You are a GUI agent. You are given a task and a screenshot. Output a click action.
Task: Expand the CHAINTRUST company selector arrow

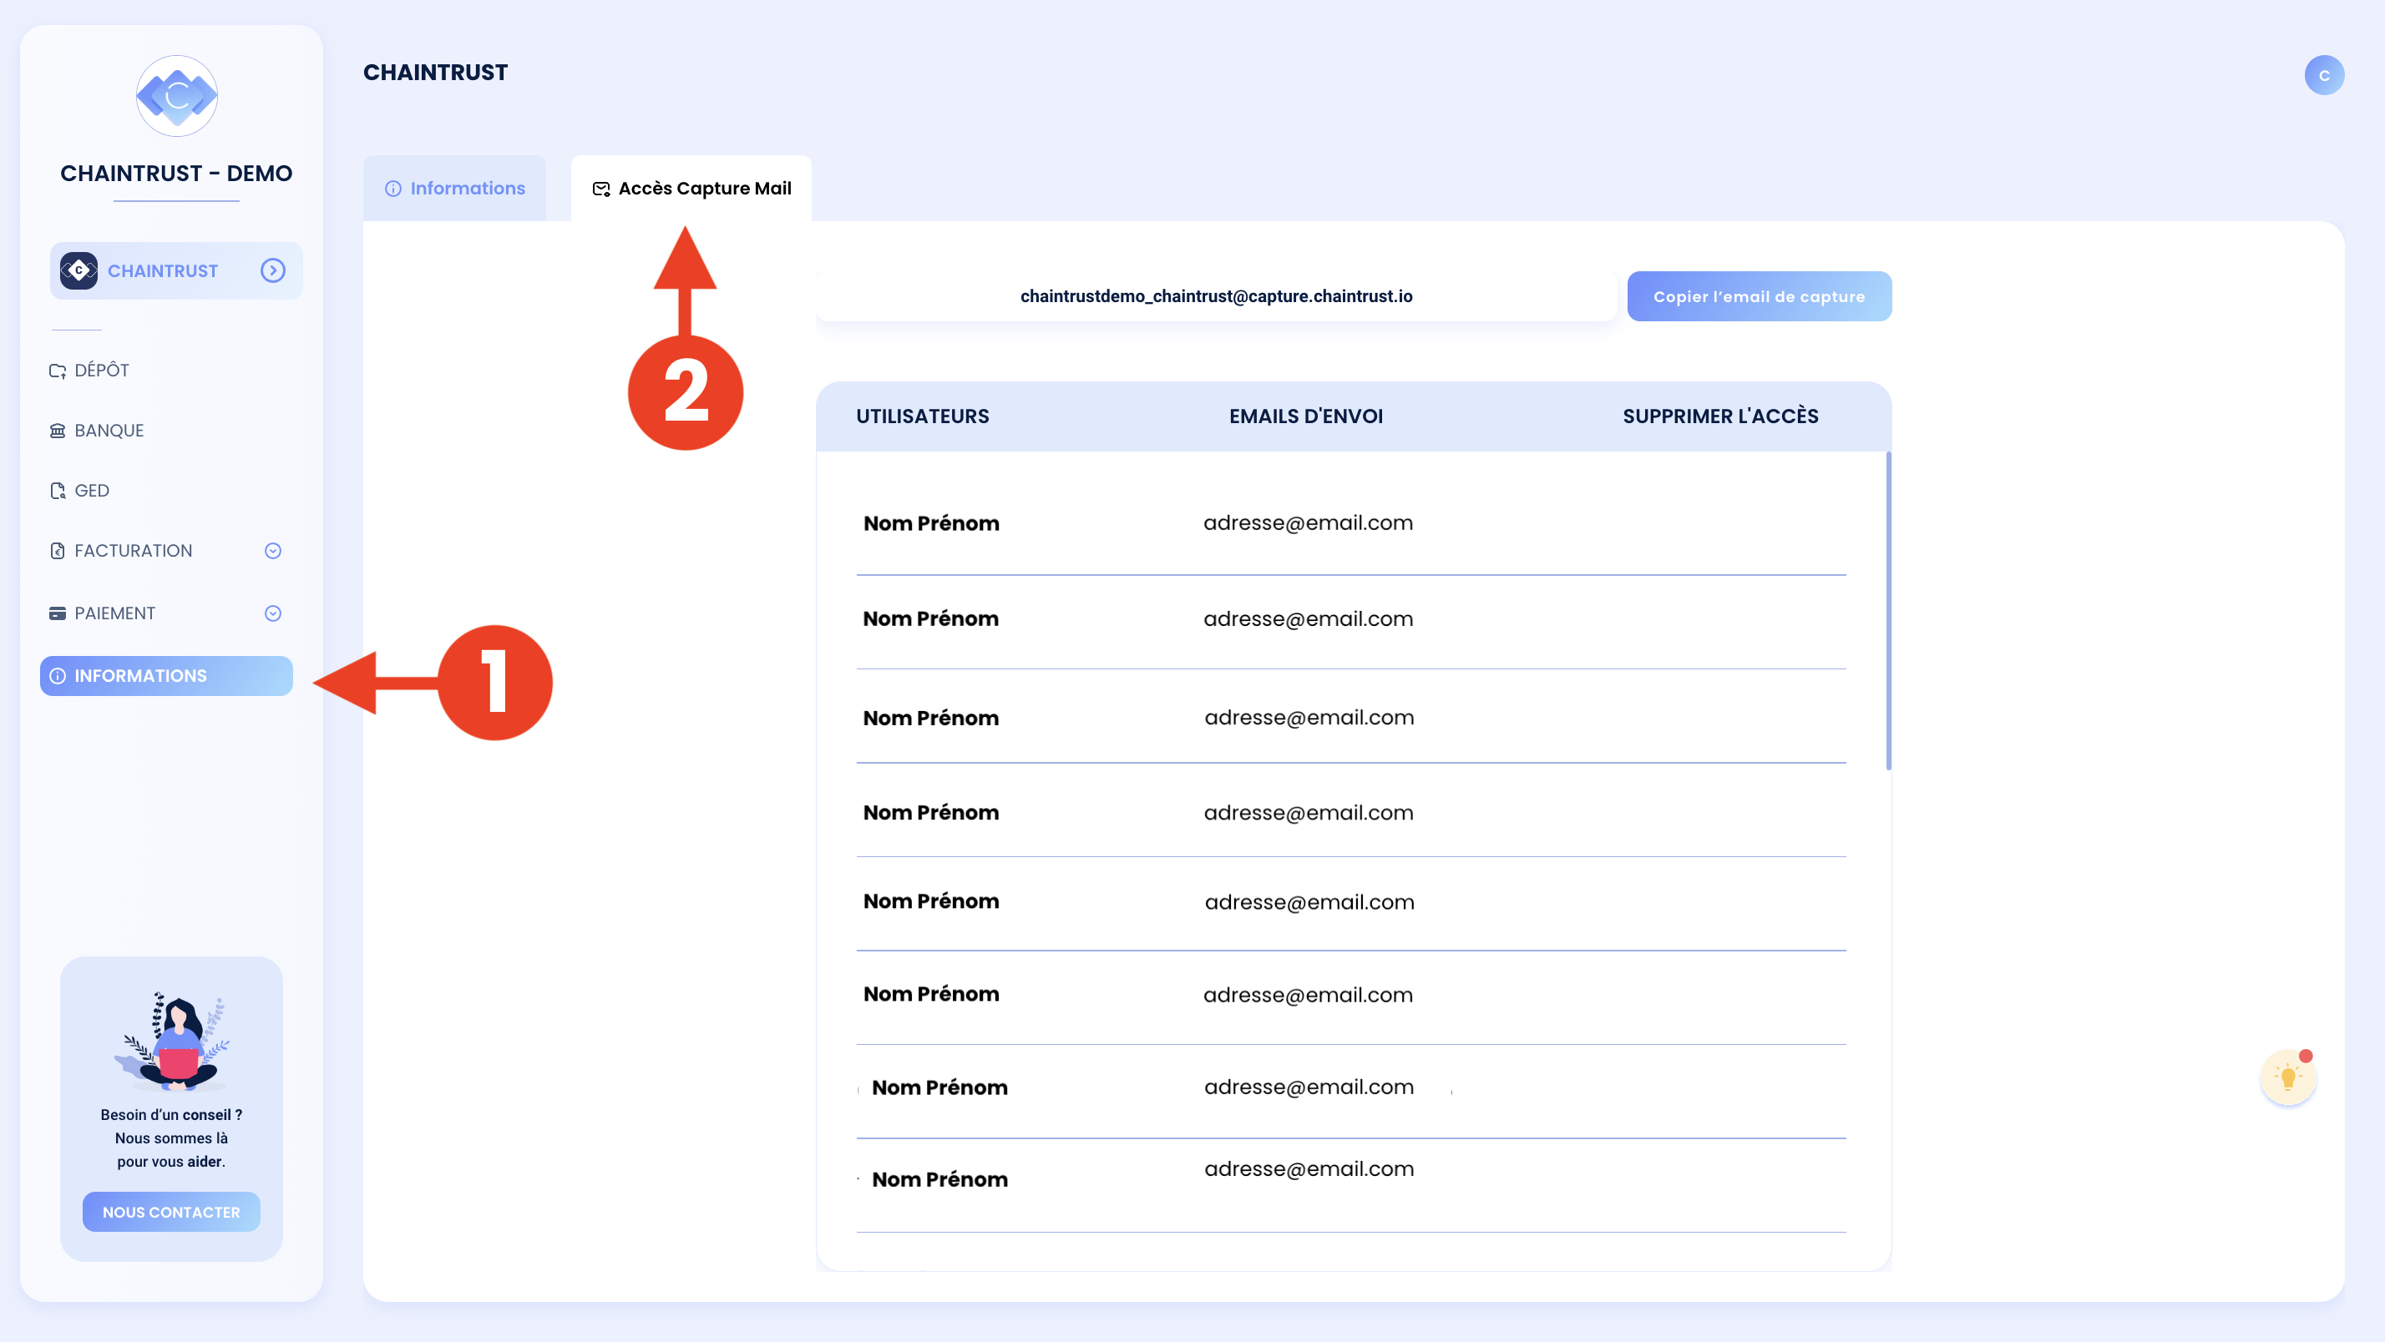[x=272, y=270]
